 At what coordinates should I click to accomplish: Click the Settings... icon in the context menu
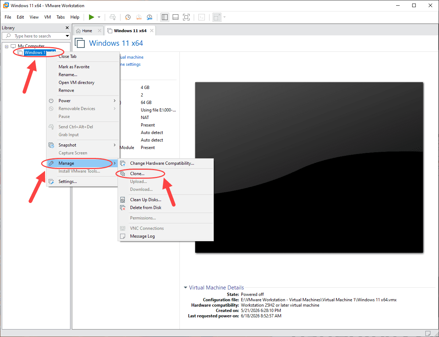click(x=51, y=182)
